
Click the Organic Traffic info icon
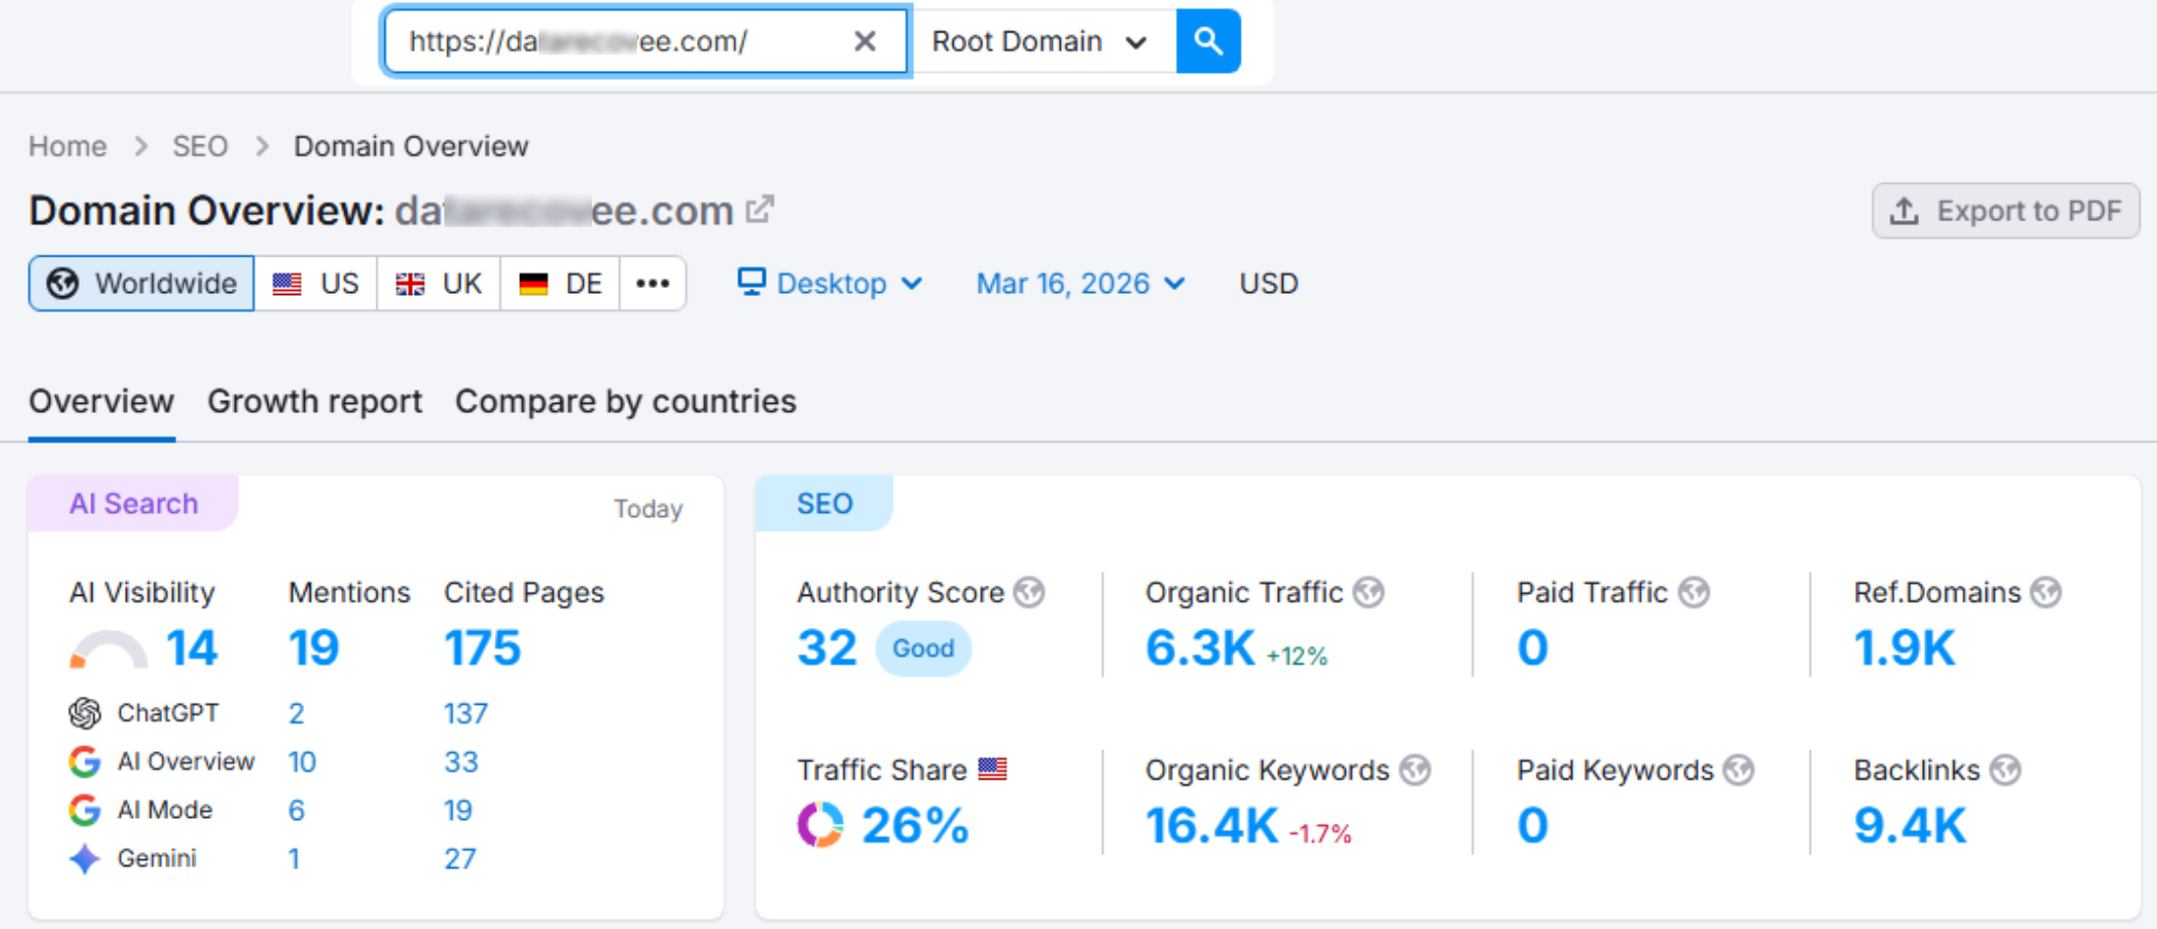tap(1369, 592)
